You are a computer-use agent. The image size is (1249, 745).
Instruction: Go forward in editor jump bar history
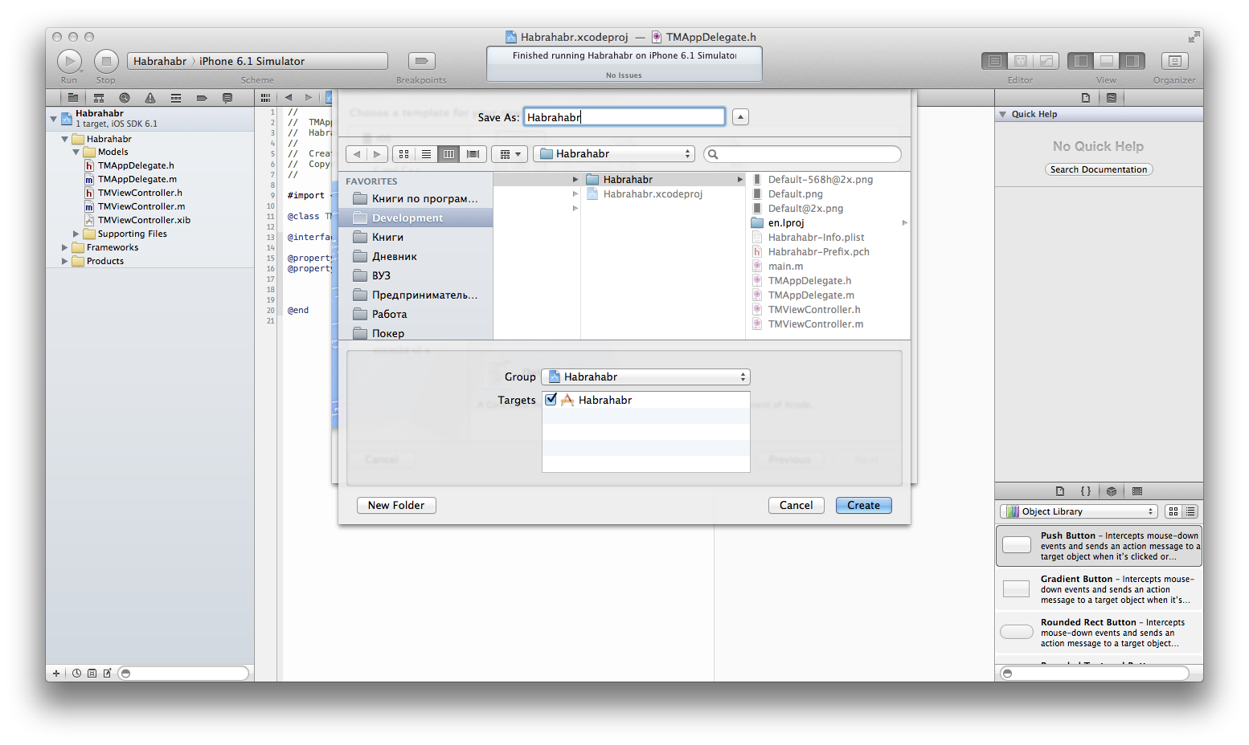[x=309, y=98]
